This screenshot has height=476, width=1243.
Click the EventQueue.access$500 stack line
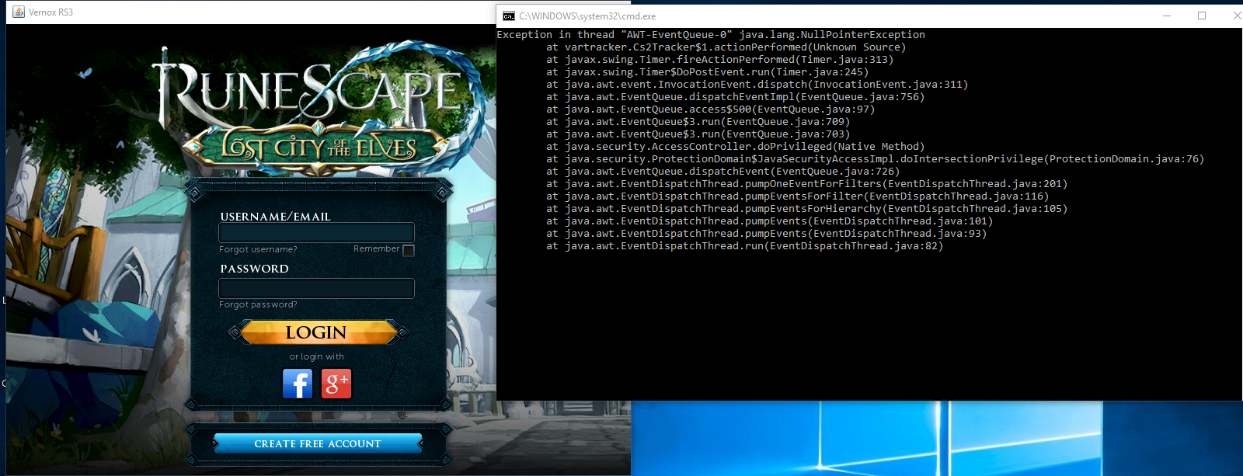(710, 109)
